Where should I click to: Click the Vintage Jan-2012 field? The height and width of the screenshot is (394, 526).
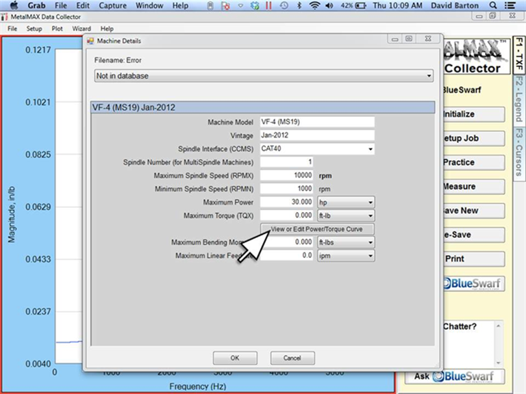(x=317, y=135)
